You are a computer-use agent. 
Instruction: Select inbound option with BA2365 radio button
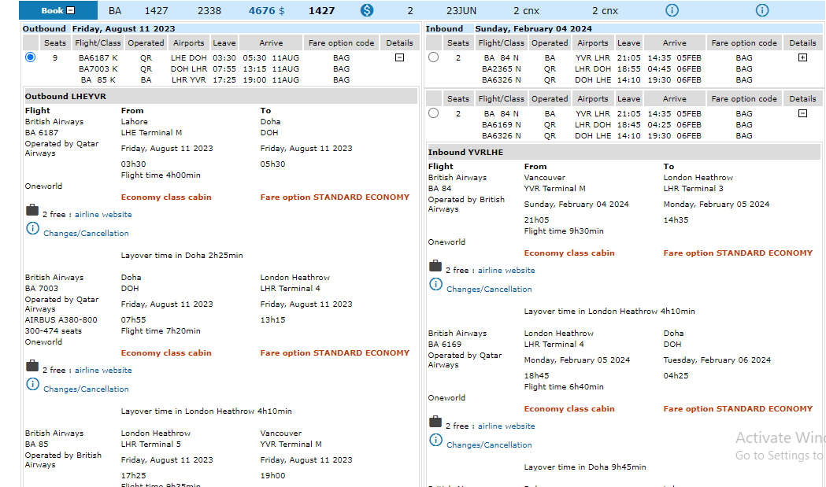pyautogui.click(x=434, y=57)
